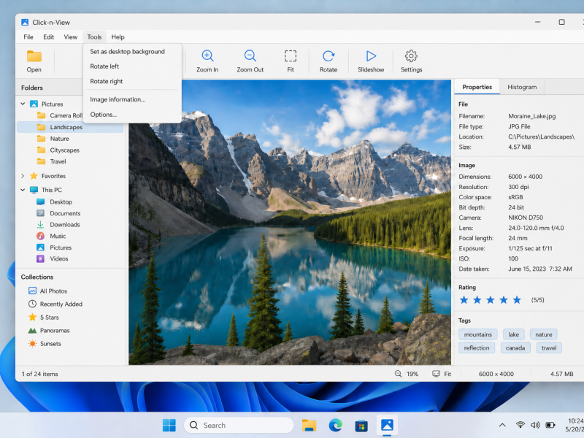Click the travel tag chip
584x438 pixels.
[x=549, y=348]
